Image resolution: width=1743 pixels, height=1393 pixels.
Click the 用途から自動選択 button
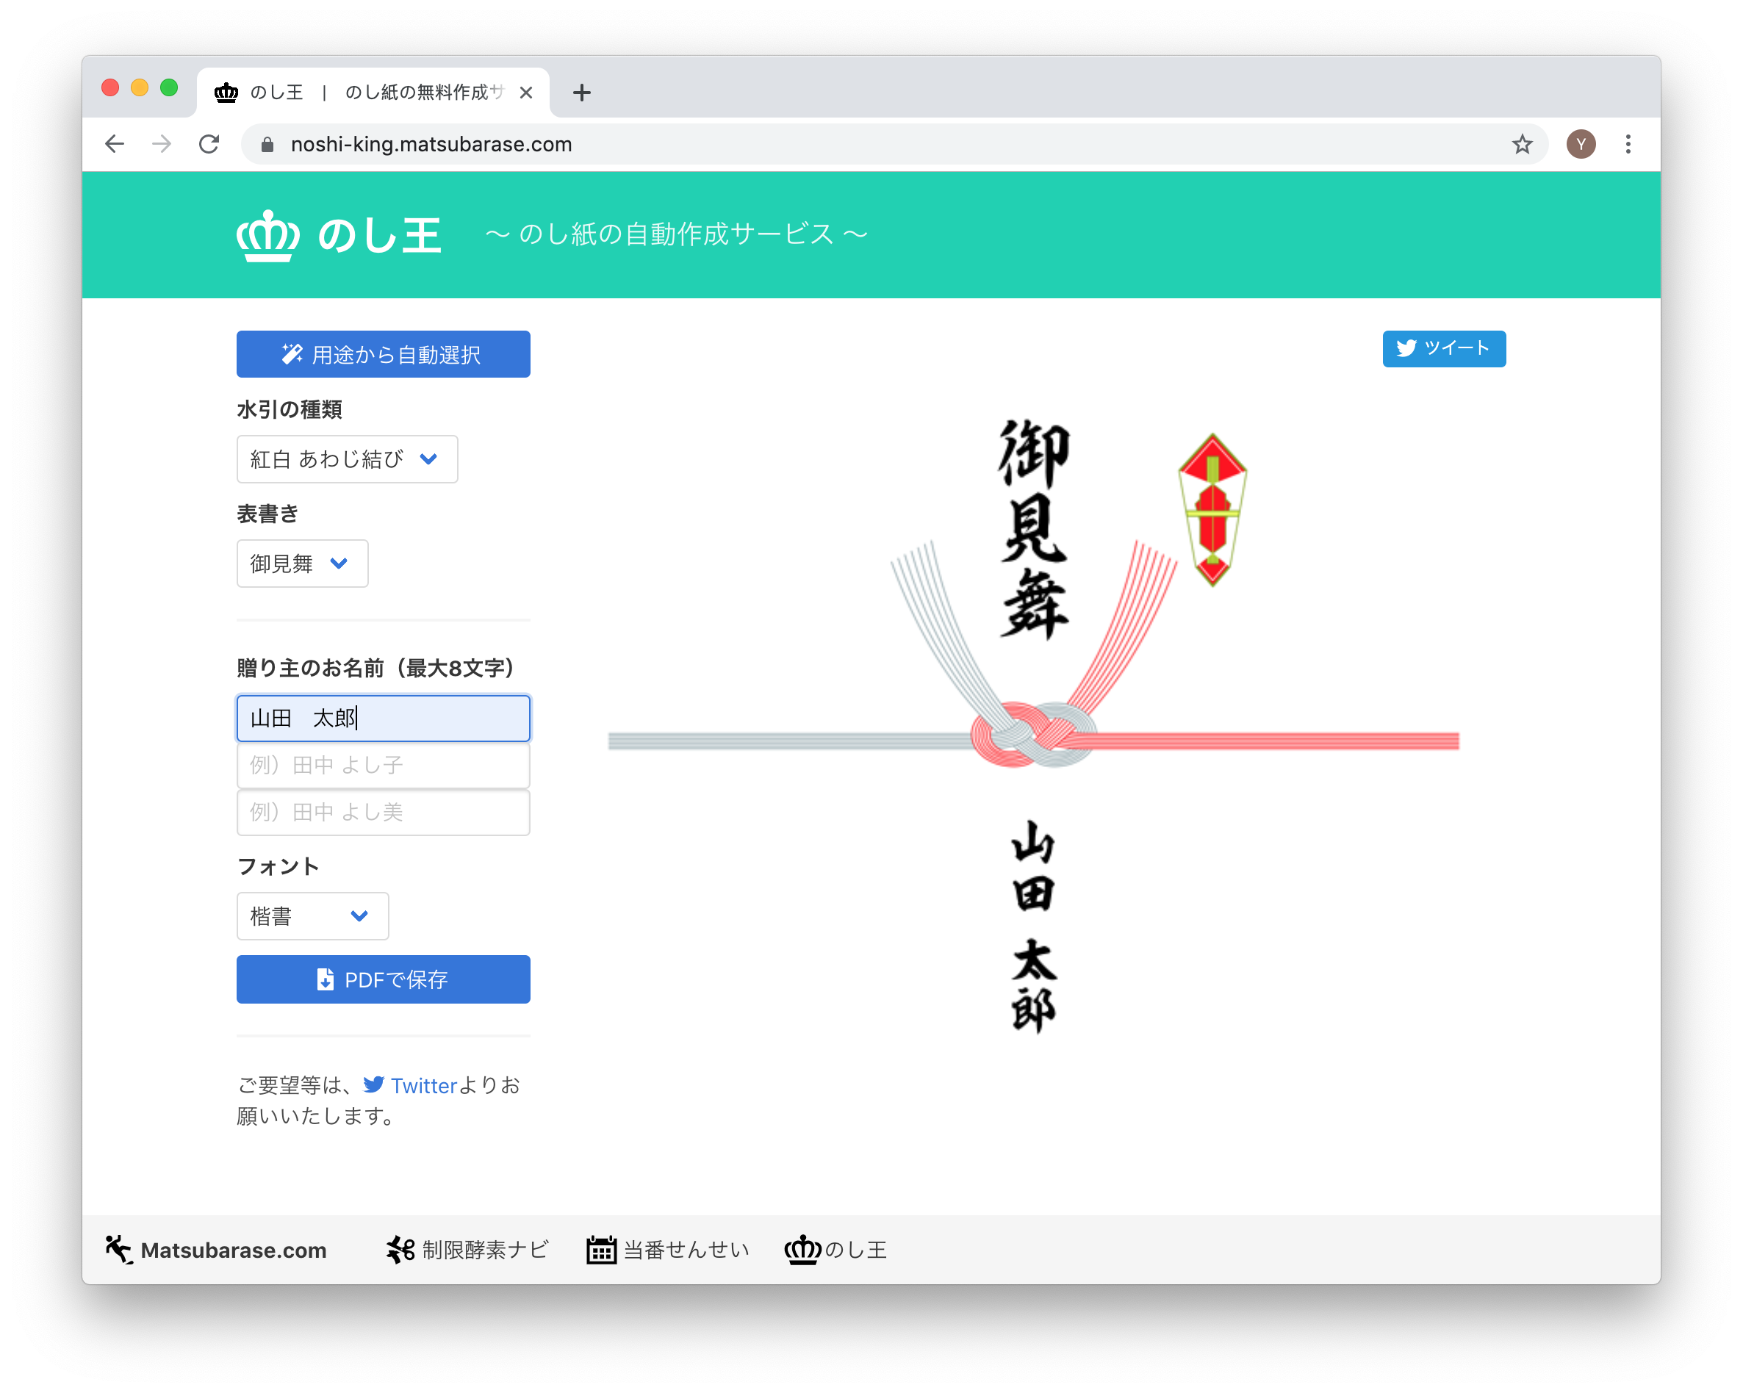click(383, 353)
